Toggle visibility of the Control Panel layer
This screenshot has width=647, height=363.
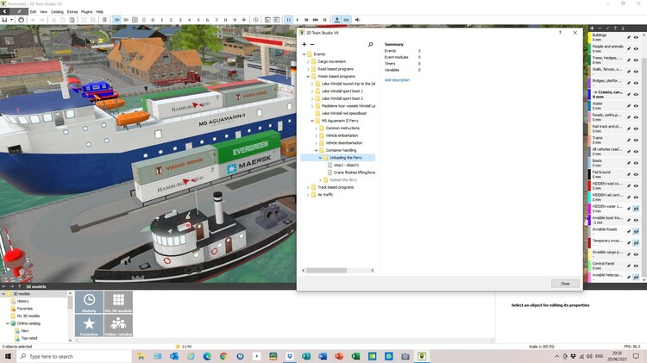pyautogui.click(x=636, y=266)
